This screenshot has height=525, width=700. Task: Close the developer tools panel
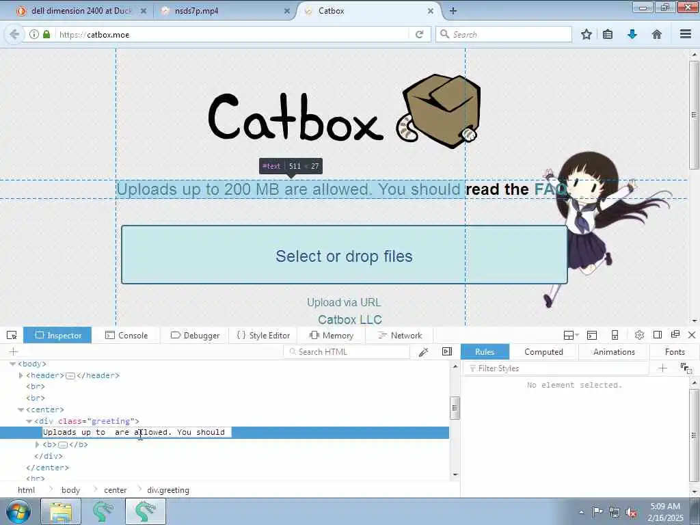pyautogui.click(x=692, y=335)
